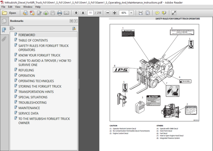Jump to STORING THE FORKLIFT TRUCK bookmark
This screenshot has width=213, height=151.
point(40,86)
